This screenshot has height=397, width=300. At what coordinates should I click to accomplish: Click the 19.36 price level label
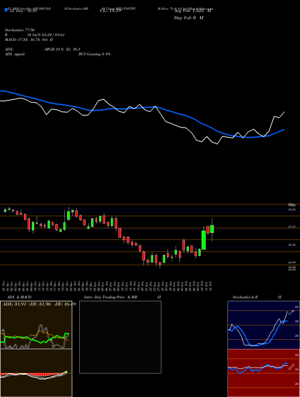292,210
